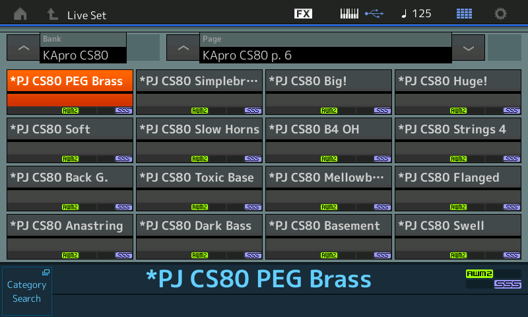Tap the USB connection icon

[x=374, y=14]
